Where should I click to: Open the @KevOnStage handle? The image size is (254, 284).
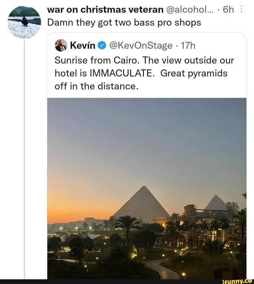(x=141, y=45)
